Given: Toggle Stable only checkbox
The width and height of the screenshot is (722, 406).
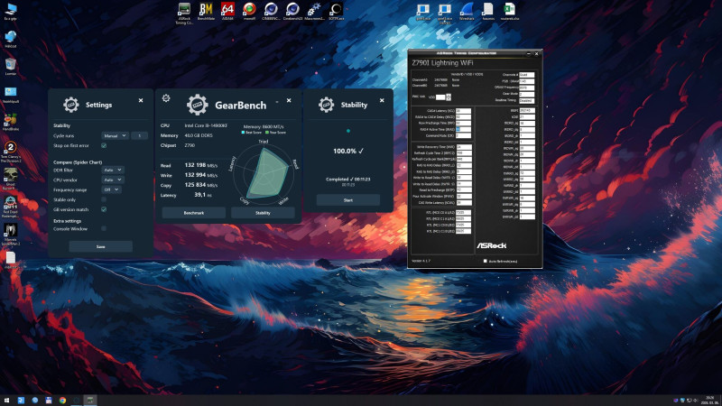Looking at the screenshot, I should click(104, 199).
